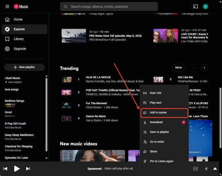Open Deep Sleep Meditation playlist
Screen dimensions: 222x176
(x=24, y=137)
